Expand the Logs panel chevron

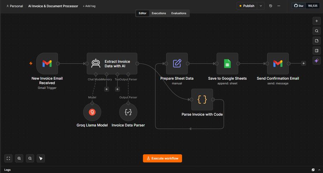(319, 170)
